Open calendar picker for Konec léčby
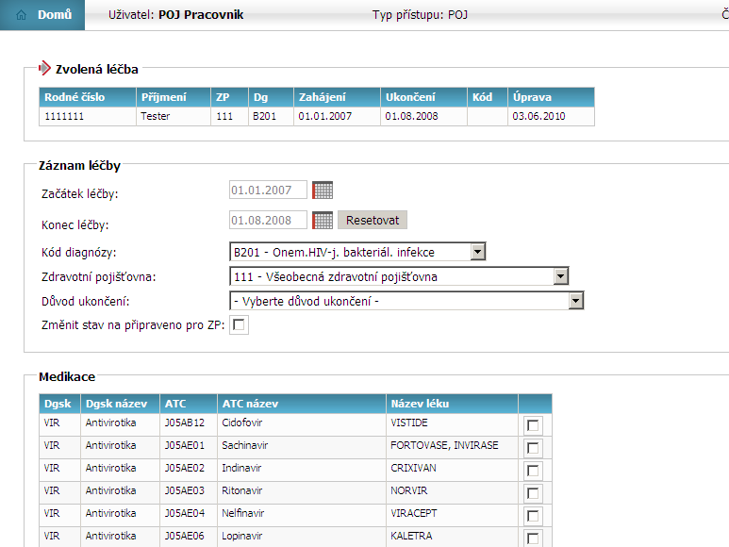The width and height of the screenshot is (729, 547). 323,221
